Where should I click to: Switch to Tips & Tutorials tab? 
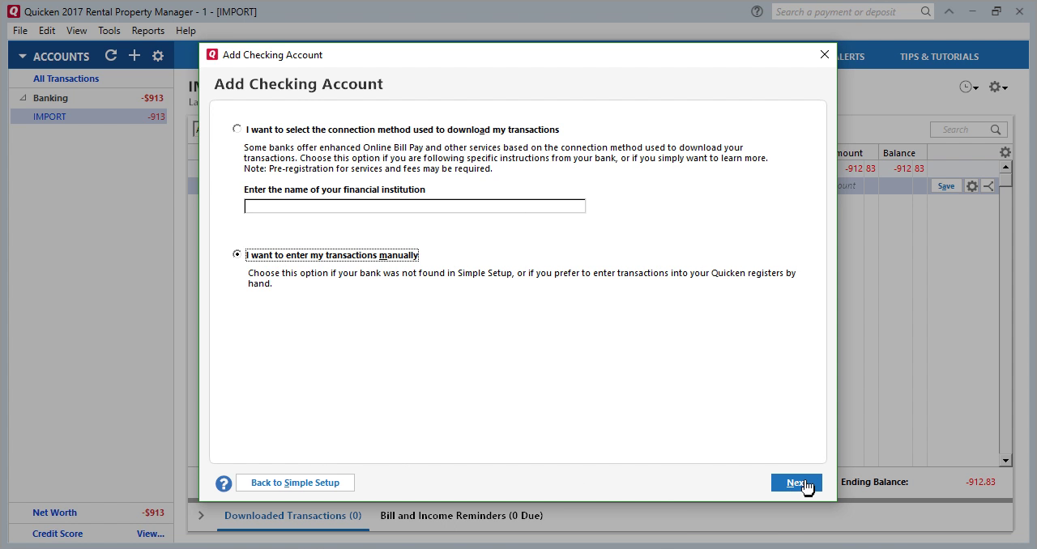[x=939, y=57]
